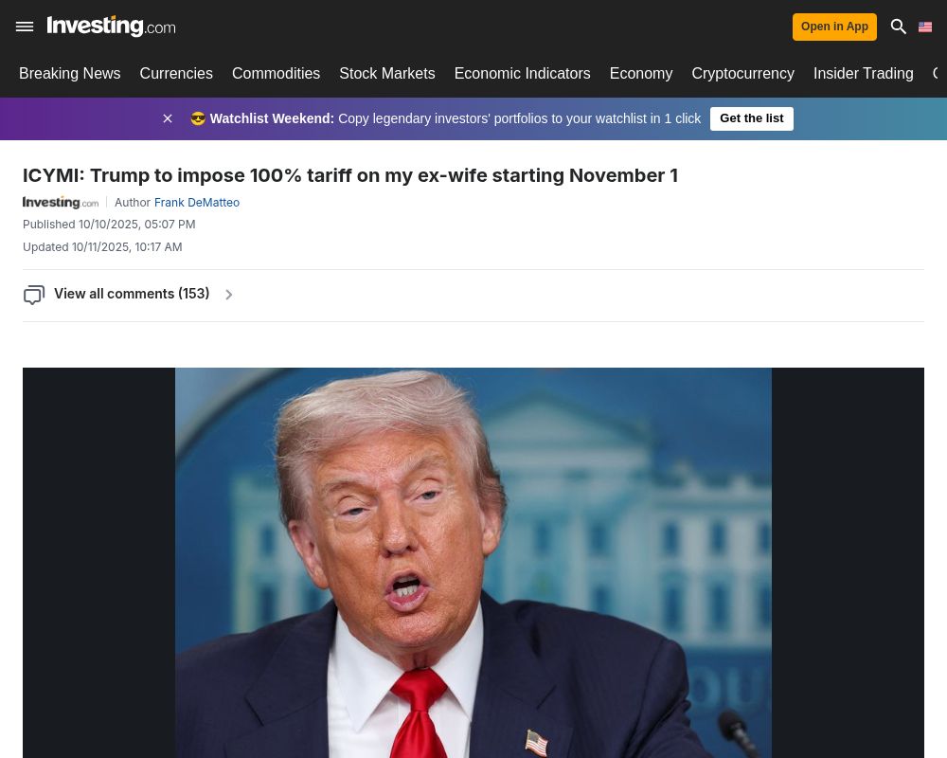The width and height of the screenshot is (947, 758).
Task: Open the hamburger menu icon
Action: click(25, 27)
